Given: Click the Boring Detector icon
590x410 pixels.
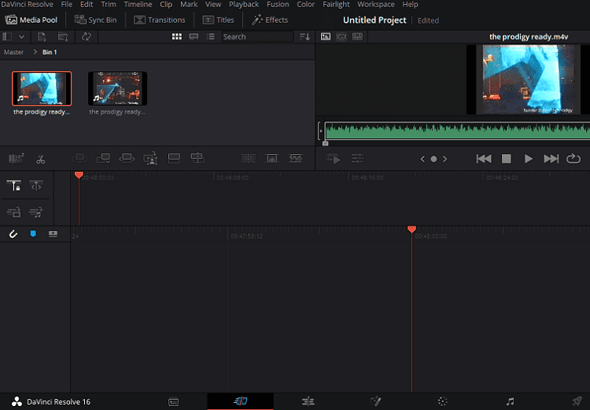Looking at the screenshot, I should (17, 158).
